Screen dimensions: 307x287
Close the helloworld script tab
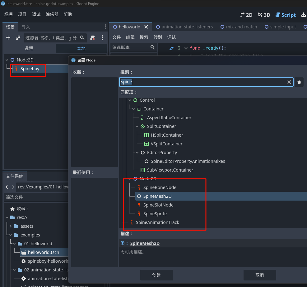[x=146, y=27]
